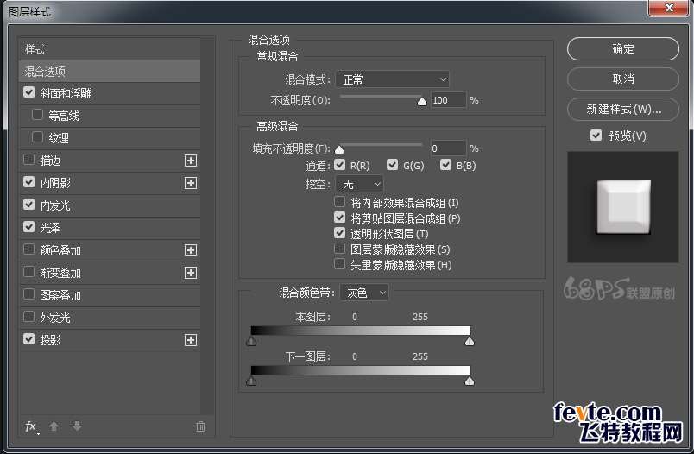Uncheck the 预览(V) preview checkbox

point(596,136)
